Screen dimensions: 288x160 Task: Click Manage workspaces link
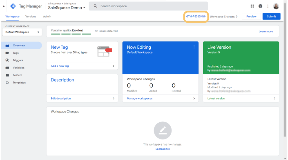[140, 98]
